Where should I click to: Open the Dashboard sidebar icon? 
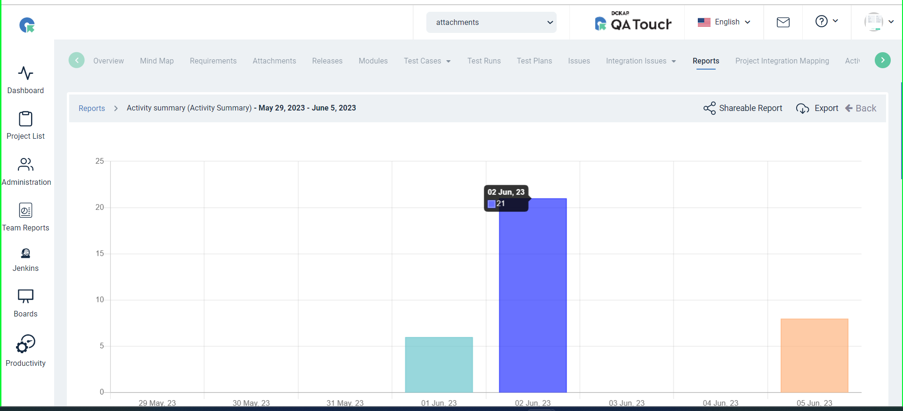click(x=25, y=73)
